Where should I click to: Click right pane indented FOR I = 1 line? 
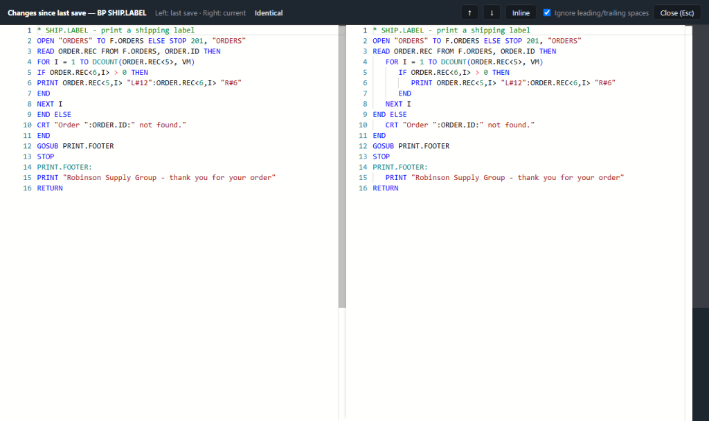click(x=465, y=62)
